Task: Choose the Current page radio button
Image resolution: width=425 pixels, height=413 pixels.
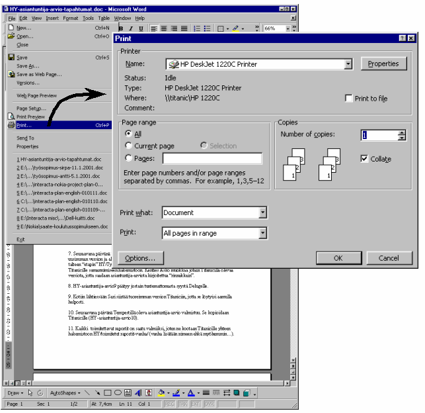Action: (x=128, y=146)
